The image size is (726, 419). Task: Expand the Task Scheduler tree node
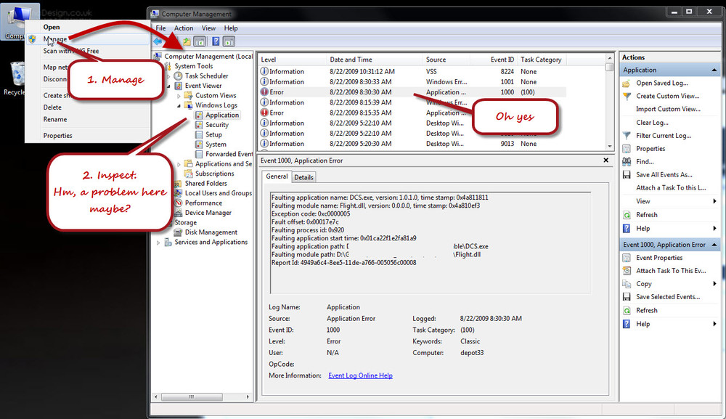click(x=169, y=76)
